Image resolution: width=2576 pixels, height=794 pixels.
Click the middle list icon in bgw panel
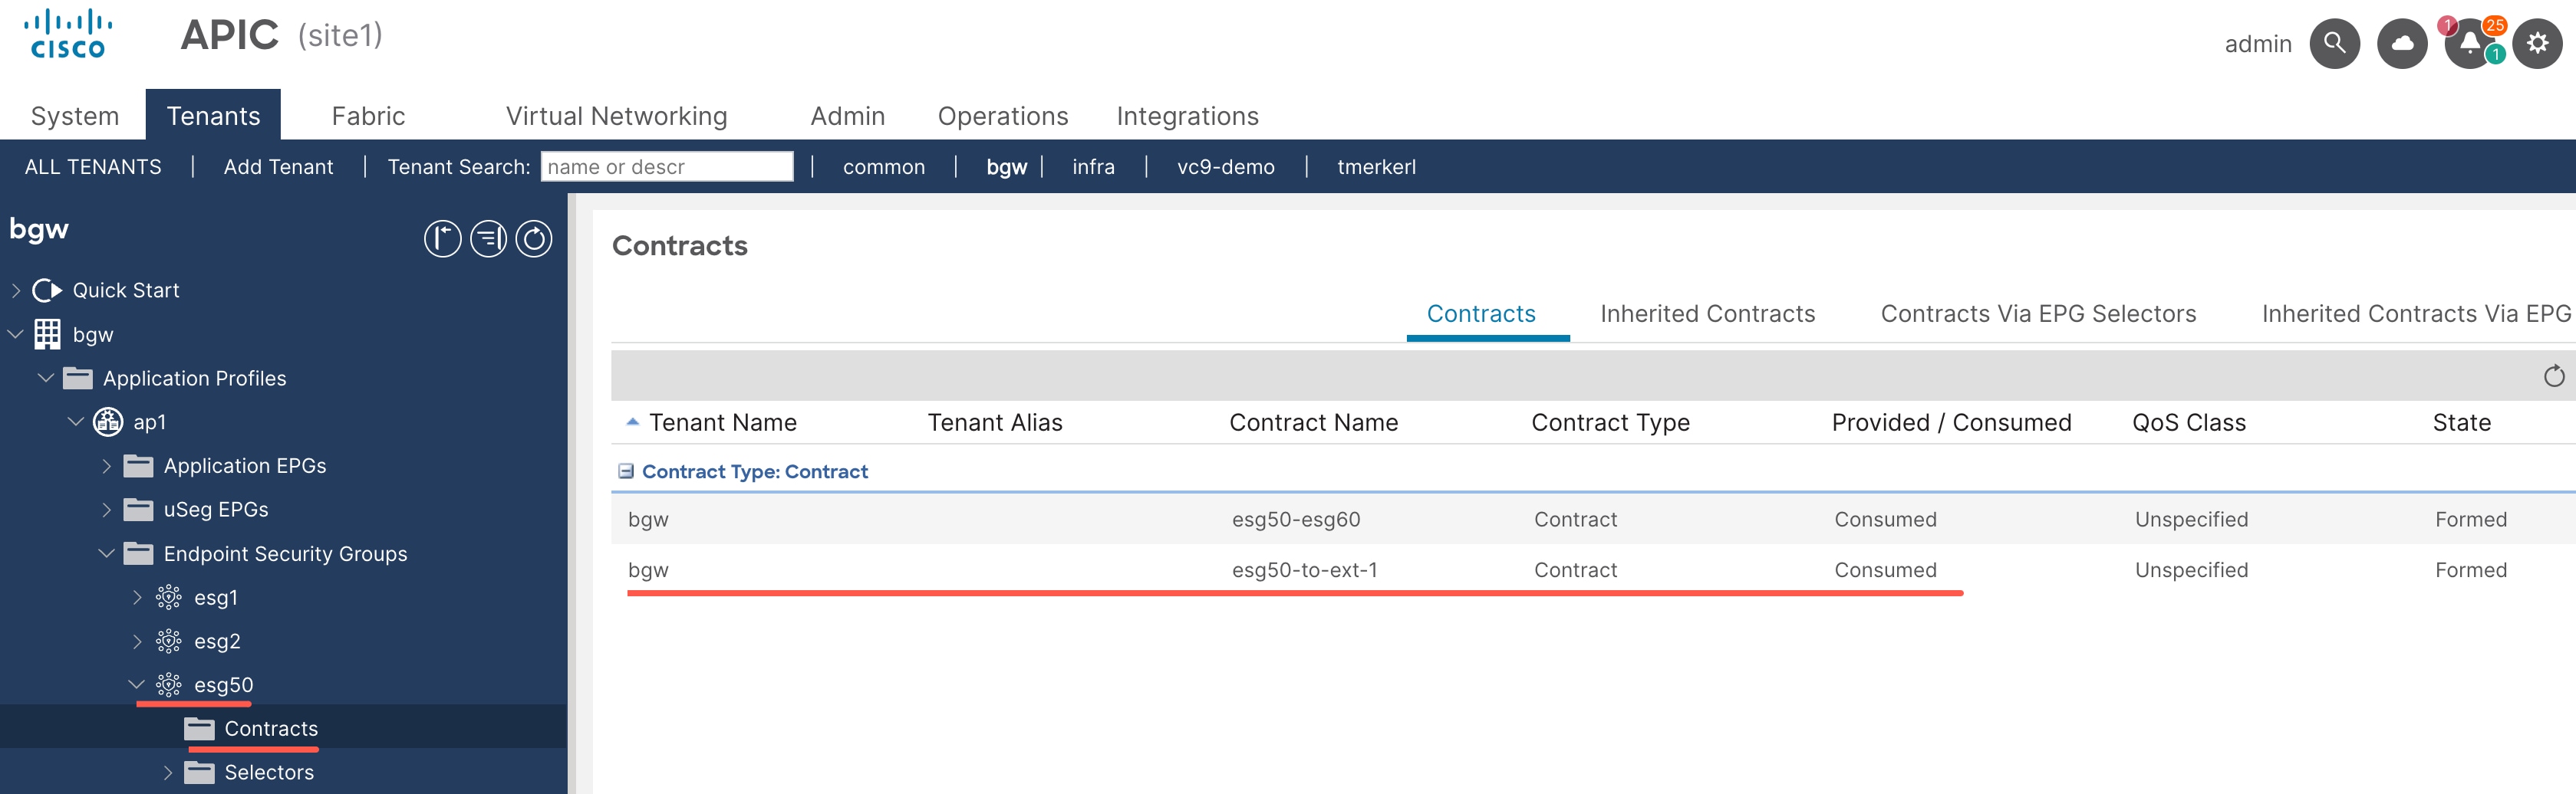pos(488,238)
